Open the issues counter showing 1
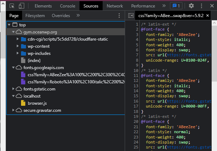Screen dimensions: 217x151 click(176, 6)
